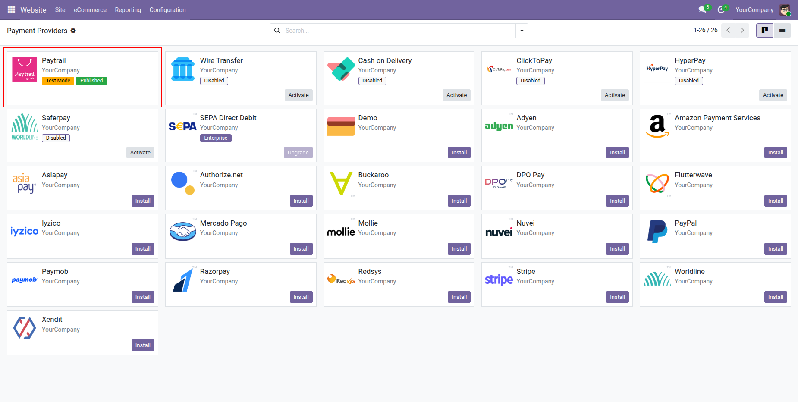The image size is (798, 402).
Task: Open the Paytrail provider card logo
Action: (25, 69)
